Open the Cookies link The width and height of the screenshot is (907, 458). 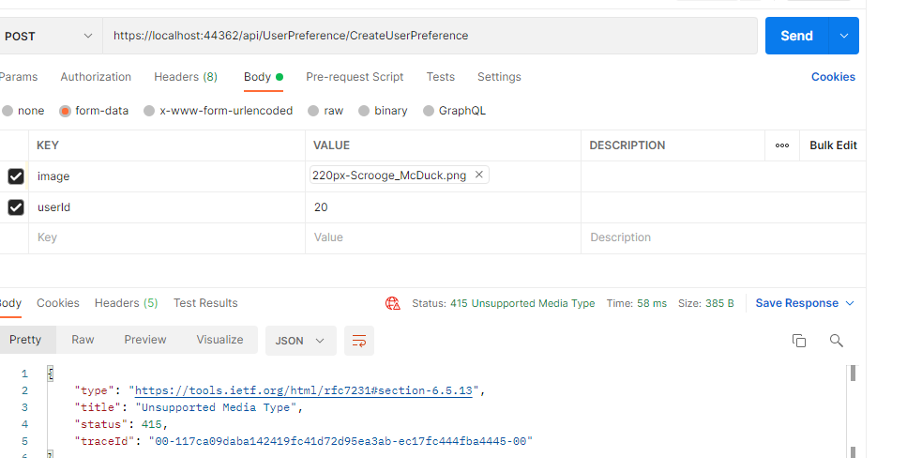coord(833,76)
